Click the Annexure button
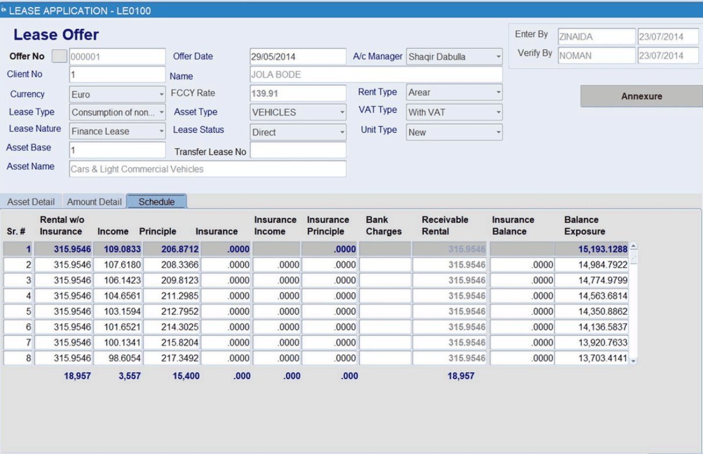 (640, 96)
